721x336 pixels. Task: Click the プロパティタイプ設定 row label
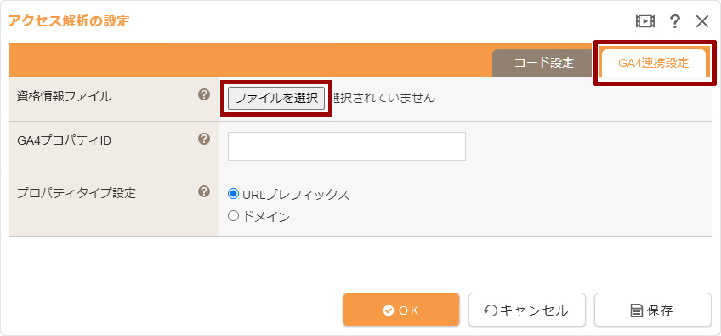(77, 193)
